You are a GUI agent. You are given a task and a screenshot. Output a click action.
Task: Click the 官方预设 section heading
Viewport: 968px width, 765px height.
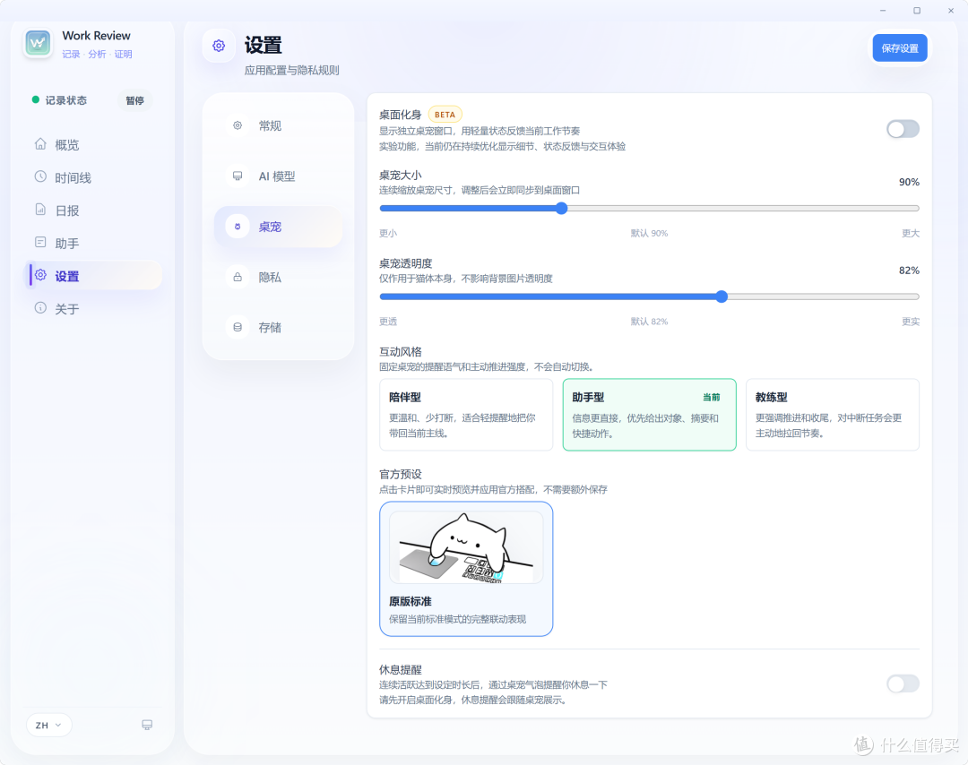pyautogui.click(x=400, y=474)
